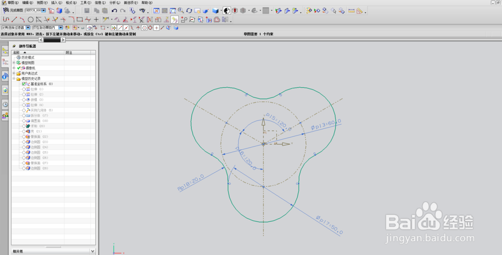Toggle the snap arc center option

(x=145, y=28)
